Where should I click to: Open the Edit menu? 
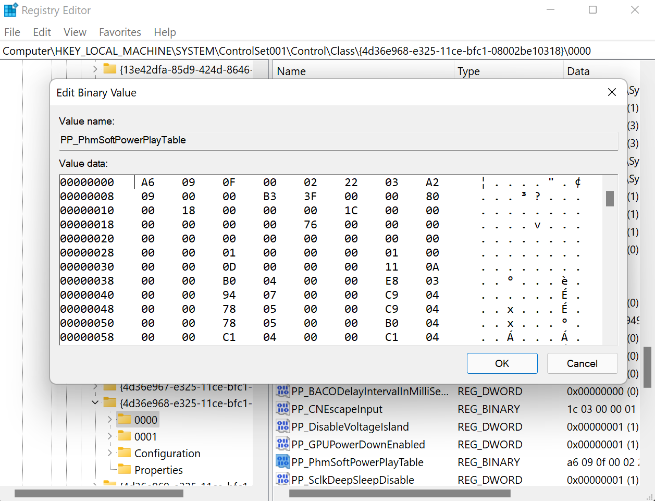[x=42, y=32]
